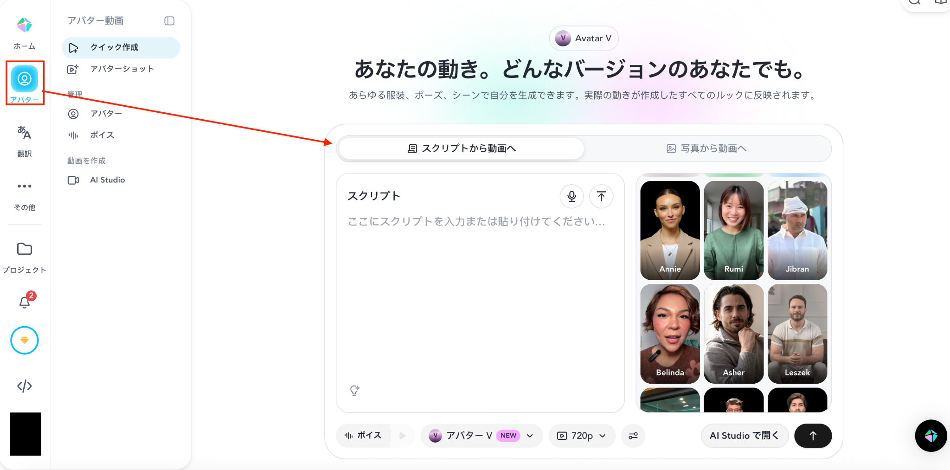This screenshot has height=470, width=950.
Task: Switch to 写真から動画へ tab
Action: (706, 148)
